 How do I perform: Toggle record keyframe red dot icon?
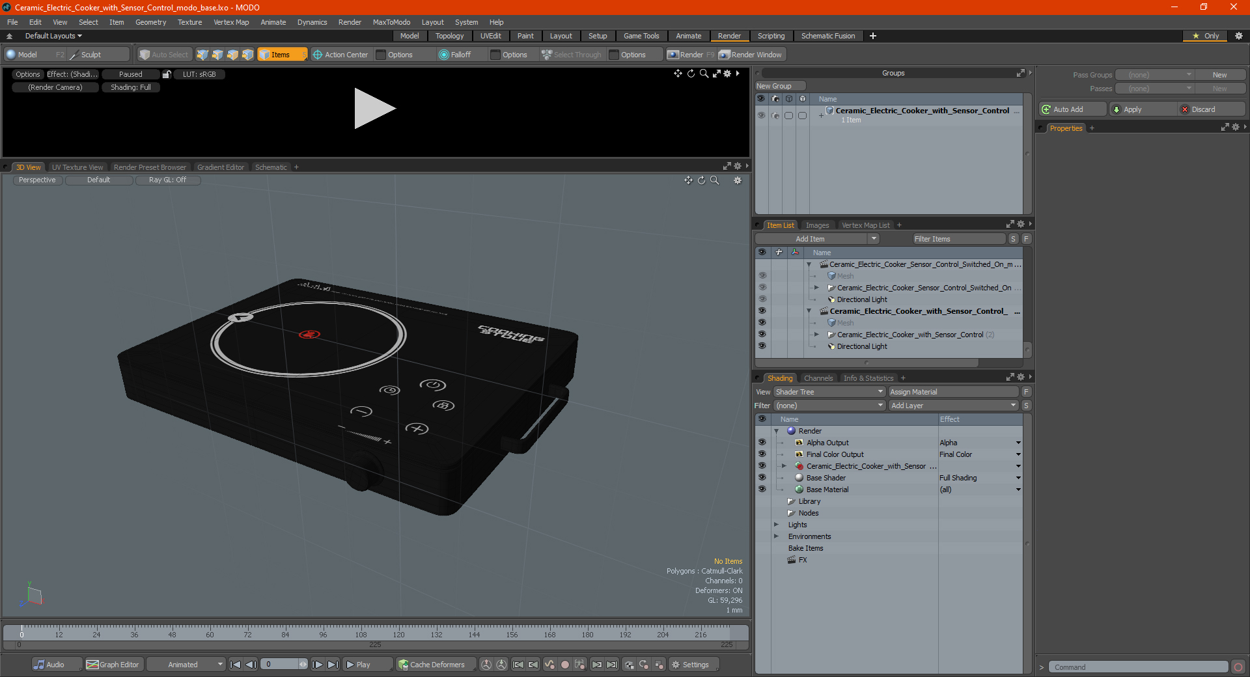565,665
